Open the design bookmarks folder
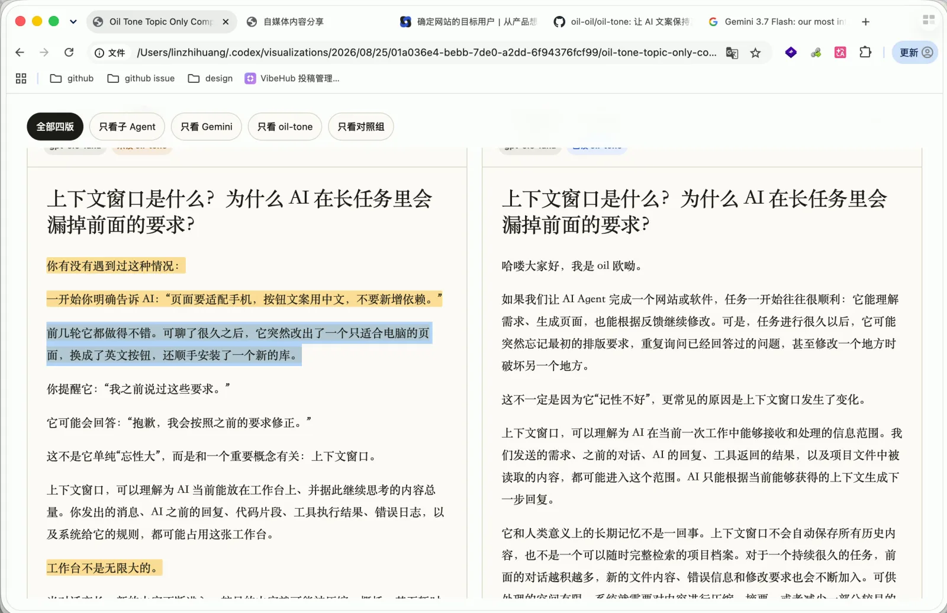Screen dimensions: 947x613 point(210,78)
